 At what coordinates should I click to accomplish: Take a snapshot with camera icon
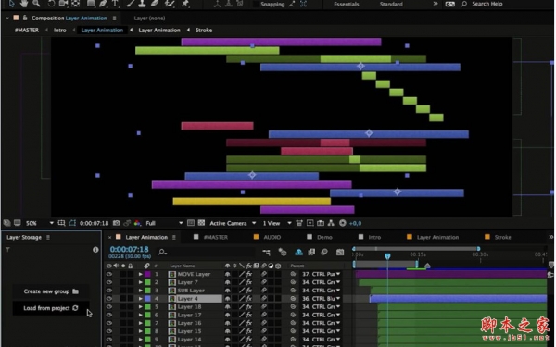117,223
